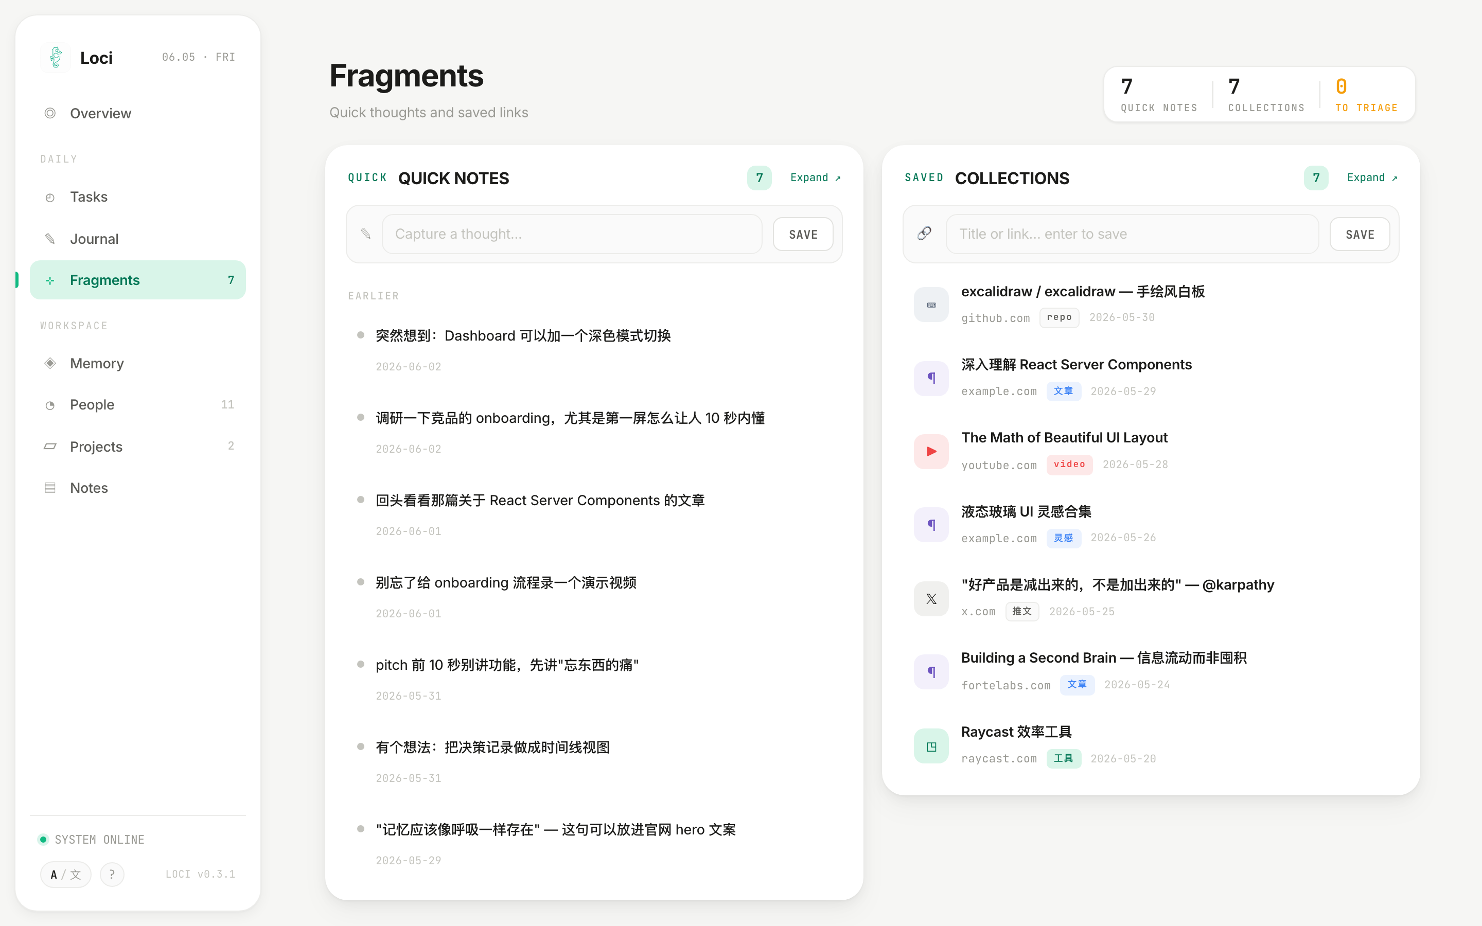1482x926 pixels.
Task: Open The Math of Beautiful UI Layout
Action: click(x=1064, y=438)
